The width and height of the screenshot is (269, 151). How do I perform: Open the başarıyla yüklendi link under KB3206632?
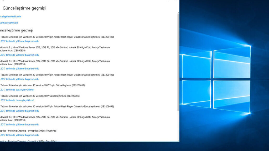[x=18, y=89]
